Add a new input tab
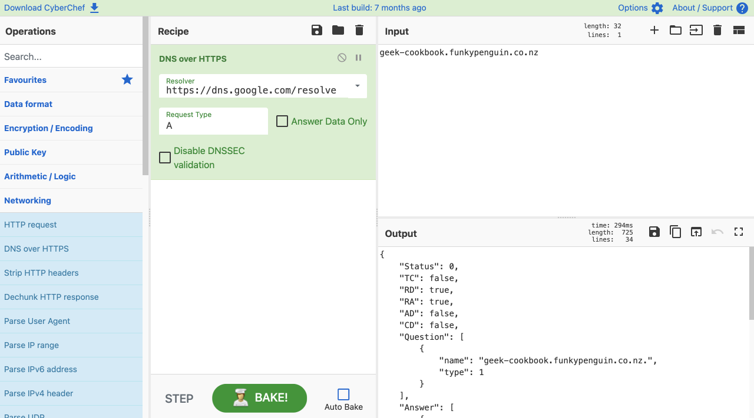Viewport: 754px width, 418px height. [x=654, y=30]
